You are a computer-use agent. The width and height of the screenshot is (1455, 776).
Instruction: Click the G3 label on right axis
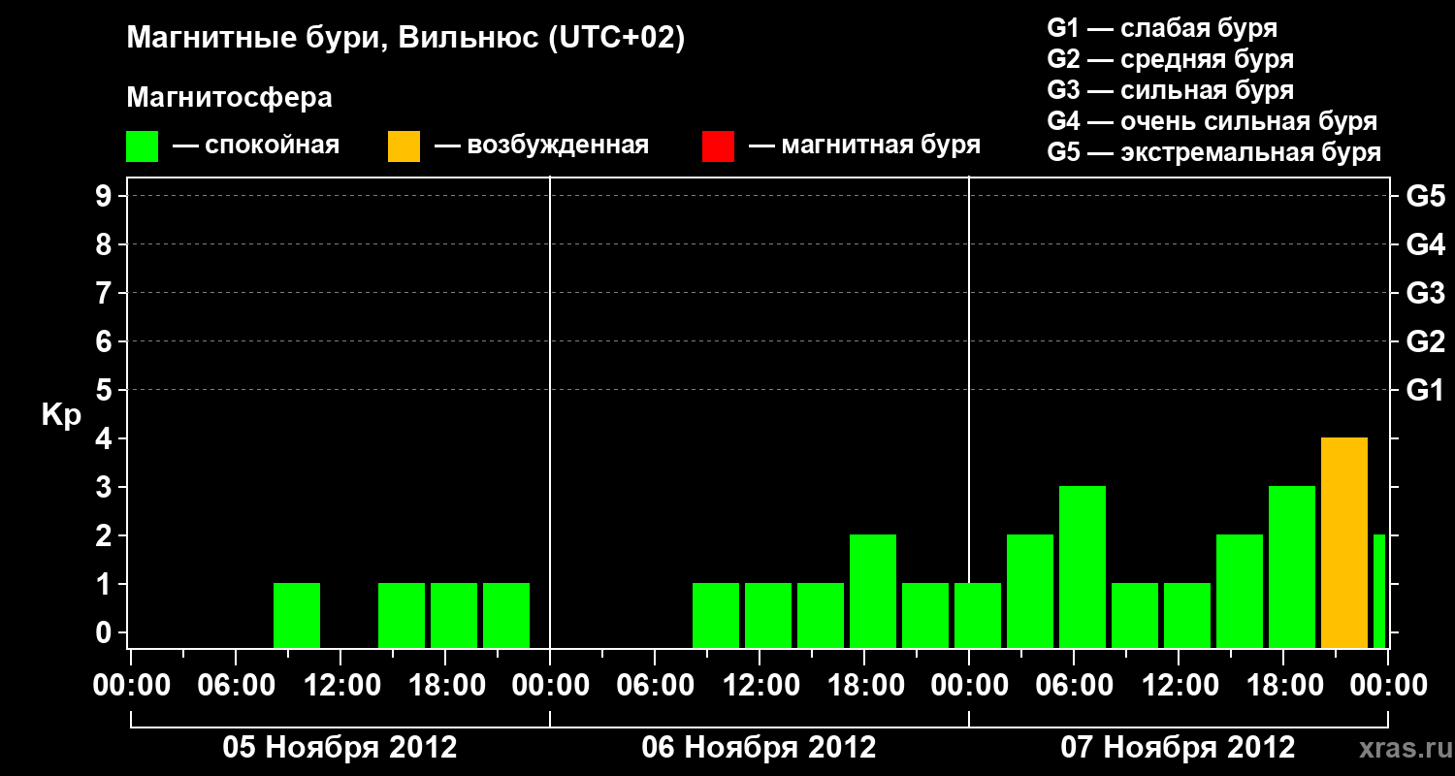pyautogui.click(x=1426, y=293)
